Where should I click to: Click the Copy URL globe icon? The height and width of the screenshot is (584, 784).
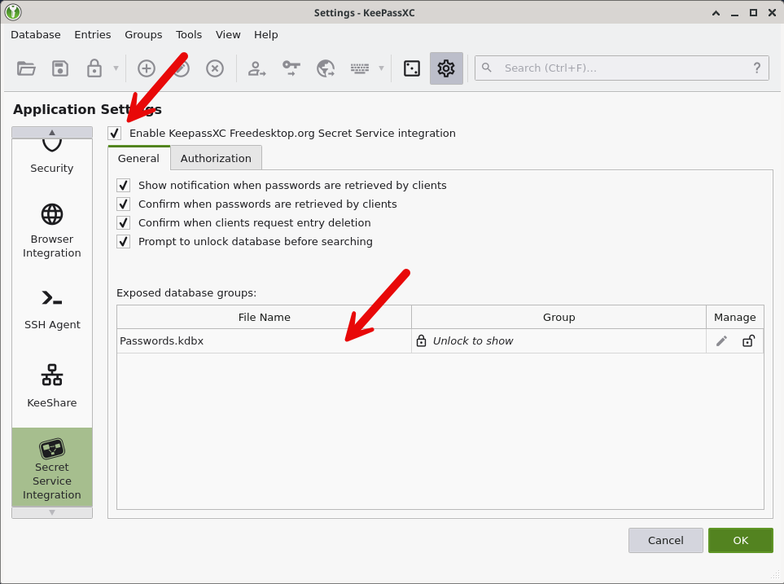coord(326,68)
